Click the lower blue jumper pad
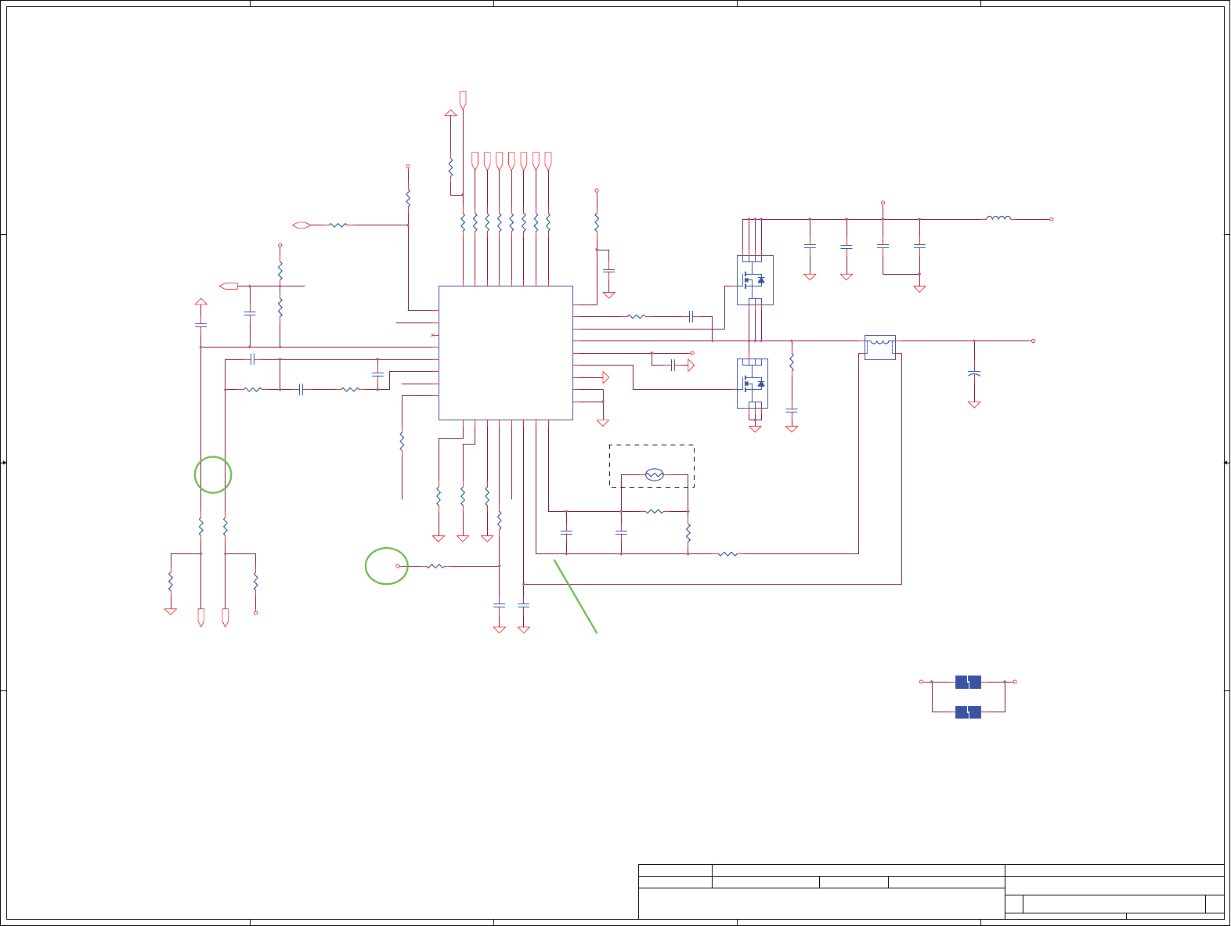This screenshot has height=926, width=1231. pos(969,712)
